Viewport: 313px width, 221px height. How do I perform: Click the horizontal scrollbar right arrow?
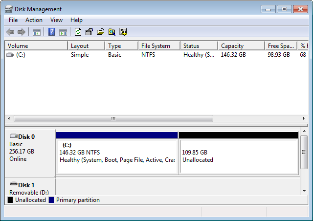(304, 118)
